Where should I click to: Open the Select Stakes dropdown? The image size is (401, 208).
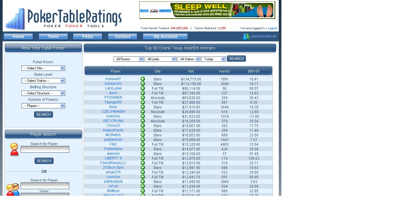[43, 81]
